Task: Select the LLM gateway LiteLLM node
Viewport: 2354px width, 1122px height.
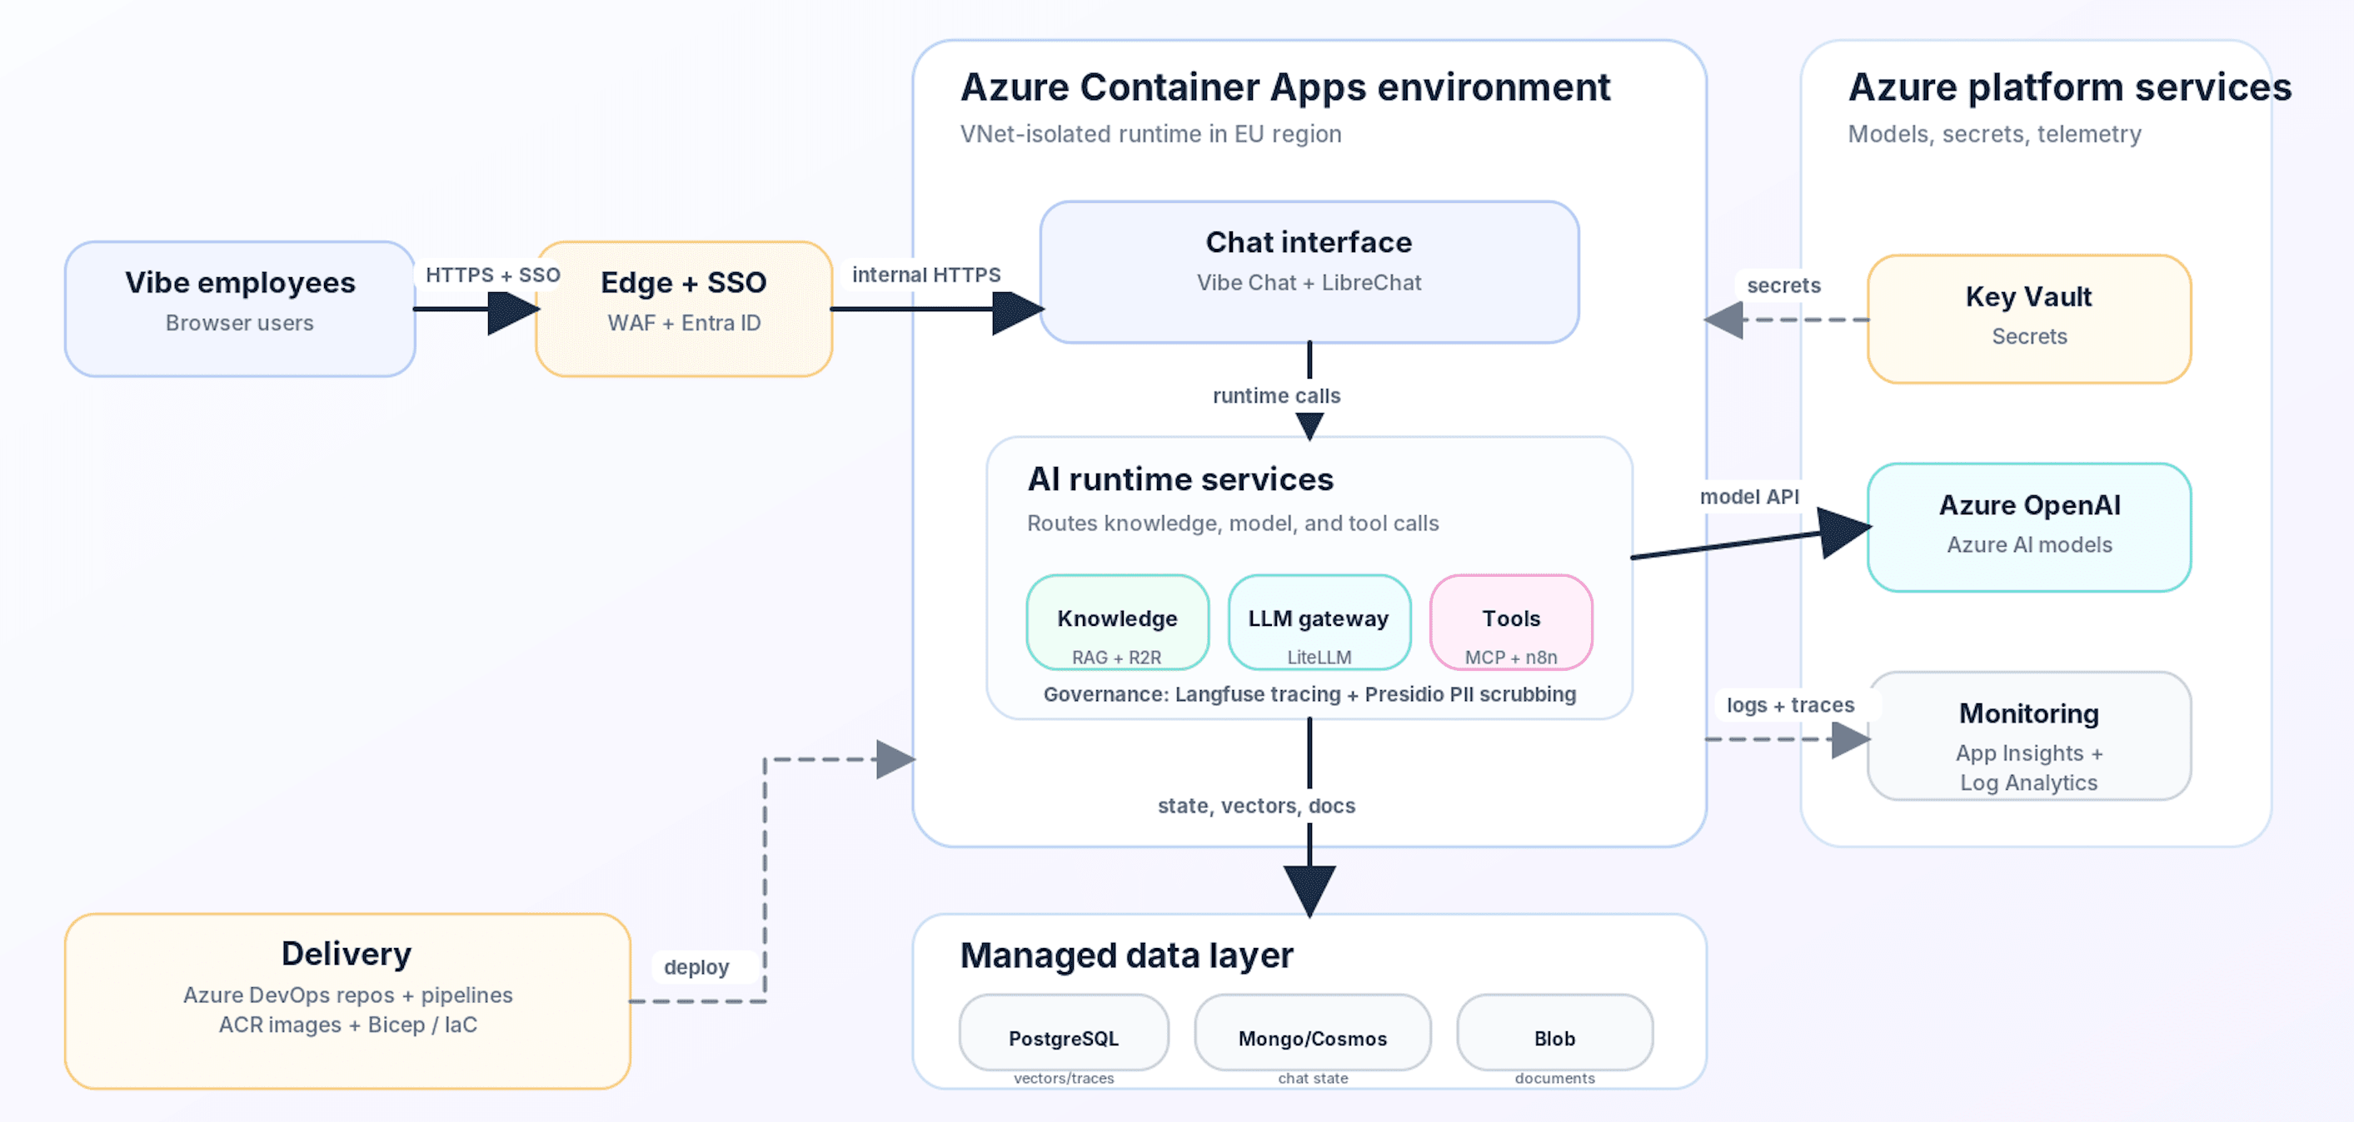Action: tap(1319, 623)
